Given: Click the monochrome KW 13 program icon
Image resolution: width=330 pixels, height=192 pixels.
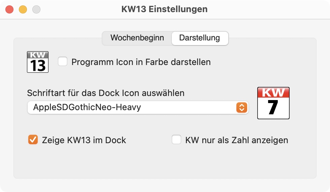Looking at the screenshot, I should click(x=38, y=62).
